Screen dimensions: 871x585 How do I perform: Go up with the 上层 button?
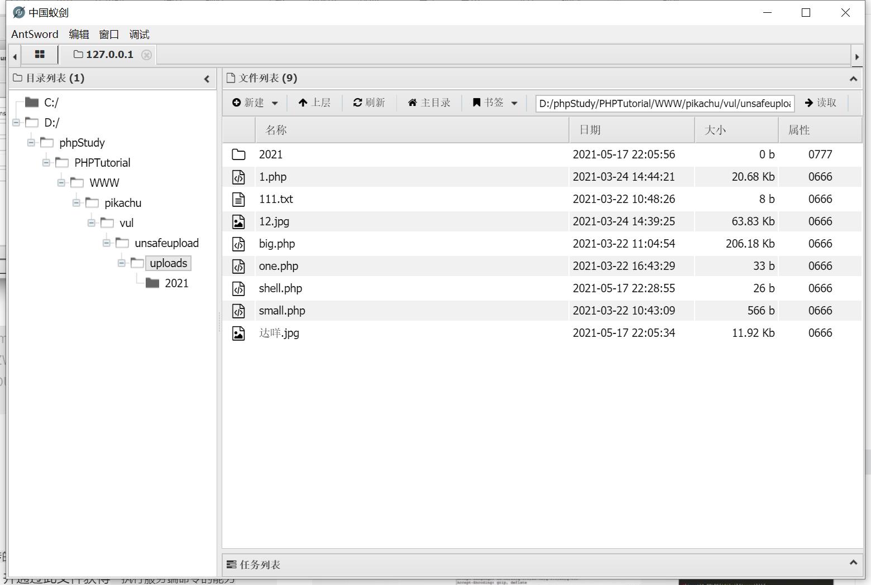(314, 103)
